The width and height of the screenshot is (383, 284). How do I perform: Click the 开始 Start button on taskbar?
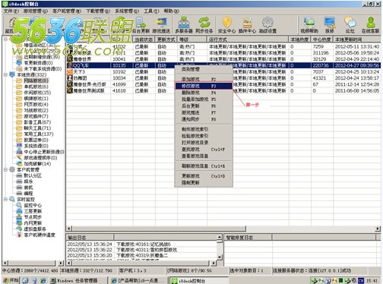(11, 280)
